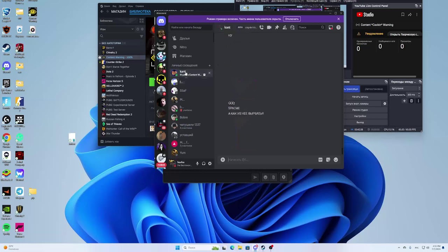Click Отключить to disable streamer mode
The height and width of the screenshot is (252, 448).
292,19
